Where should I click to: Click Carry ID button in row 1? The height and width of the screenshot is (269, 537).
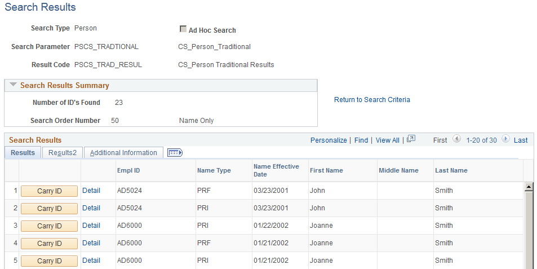50,191
